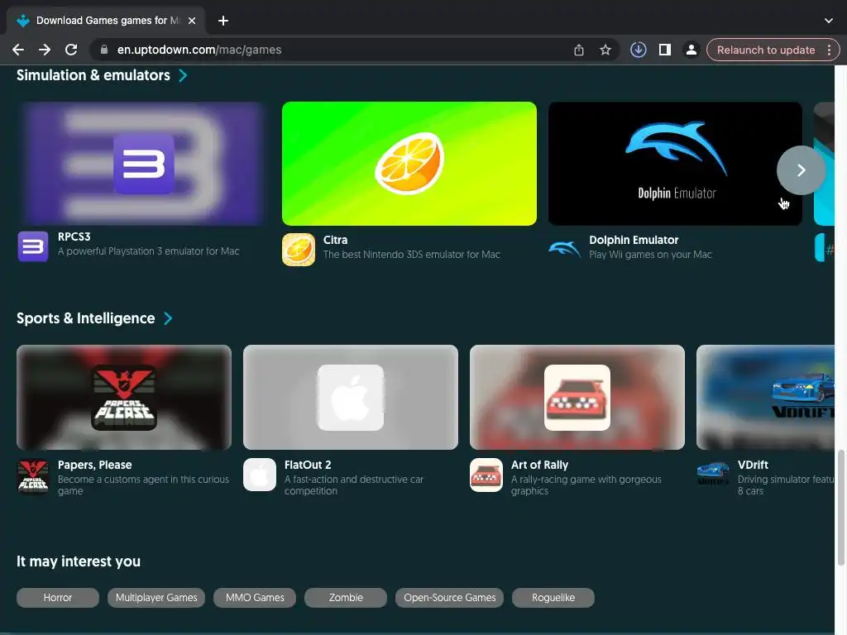The height and width of the screenshot is (635, 847).
Task: Select the Multiplayer Games tag
Action: 156,598
